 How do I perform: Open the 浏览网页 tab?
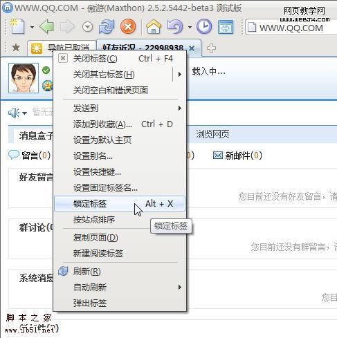point(212,134)
